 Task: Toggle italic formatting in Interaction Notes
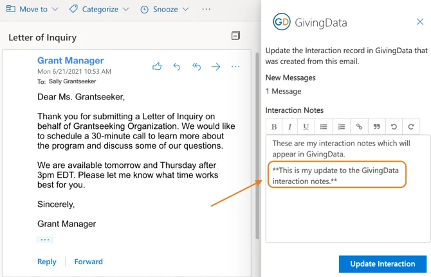tap(289, 126)
